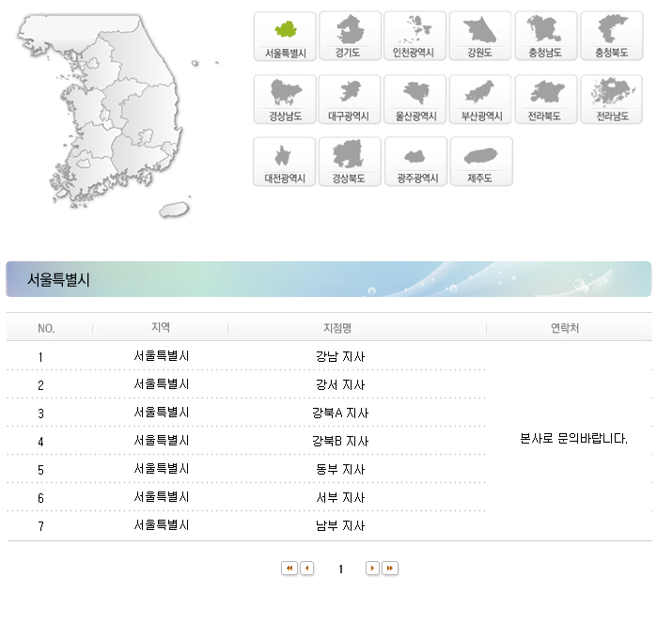
Task: Open the 충청남도 region icon
Action: [545, 36]
